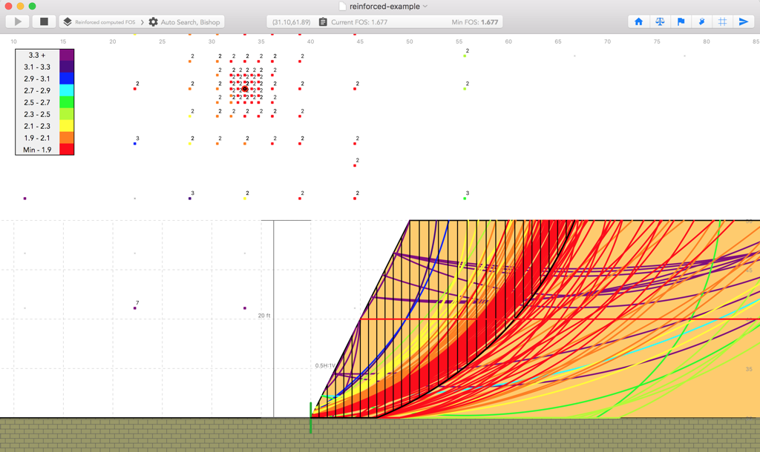Stop the running analysis
The height and width of the screenshot is (452, 760).
(44, 21)
